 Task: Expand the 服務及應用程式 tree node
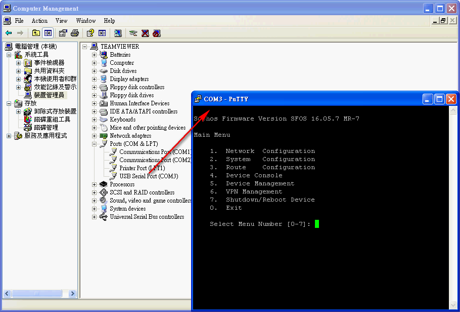point(9,136)
